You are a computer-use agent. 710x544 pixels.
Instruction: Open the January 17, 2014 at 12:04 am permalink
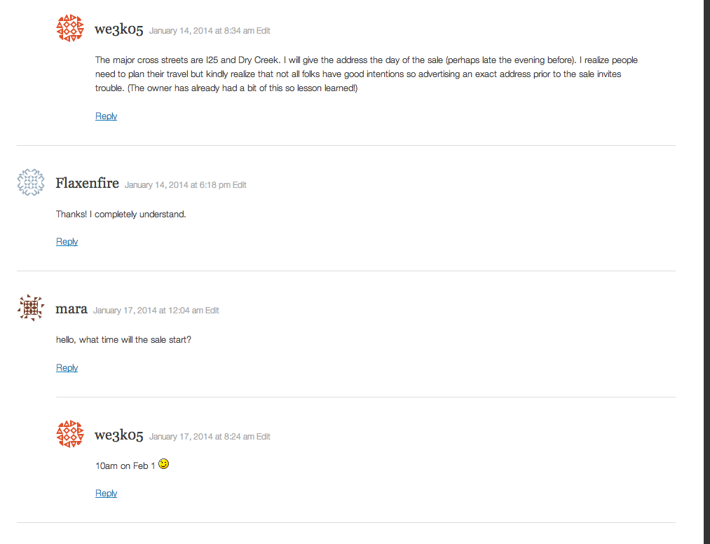[148, 311]
